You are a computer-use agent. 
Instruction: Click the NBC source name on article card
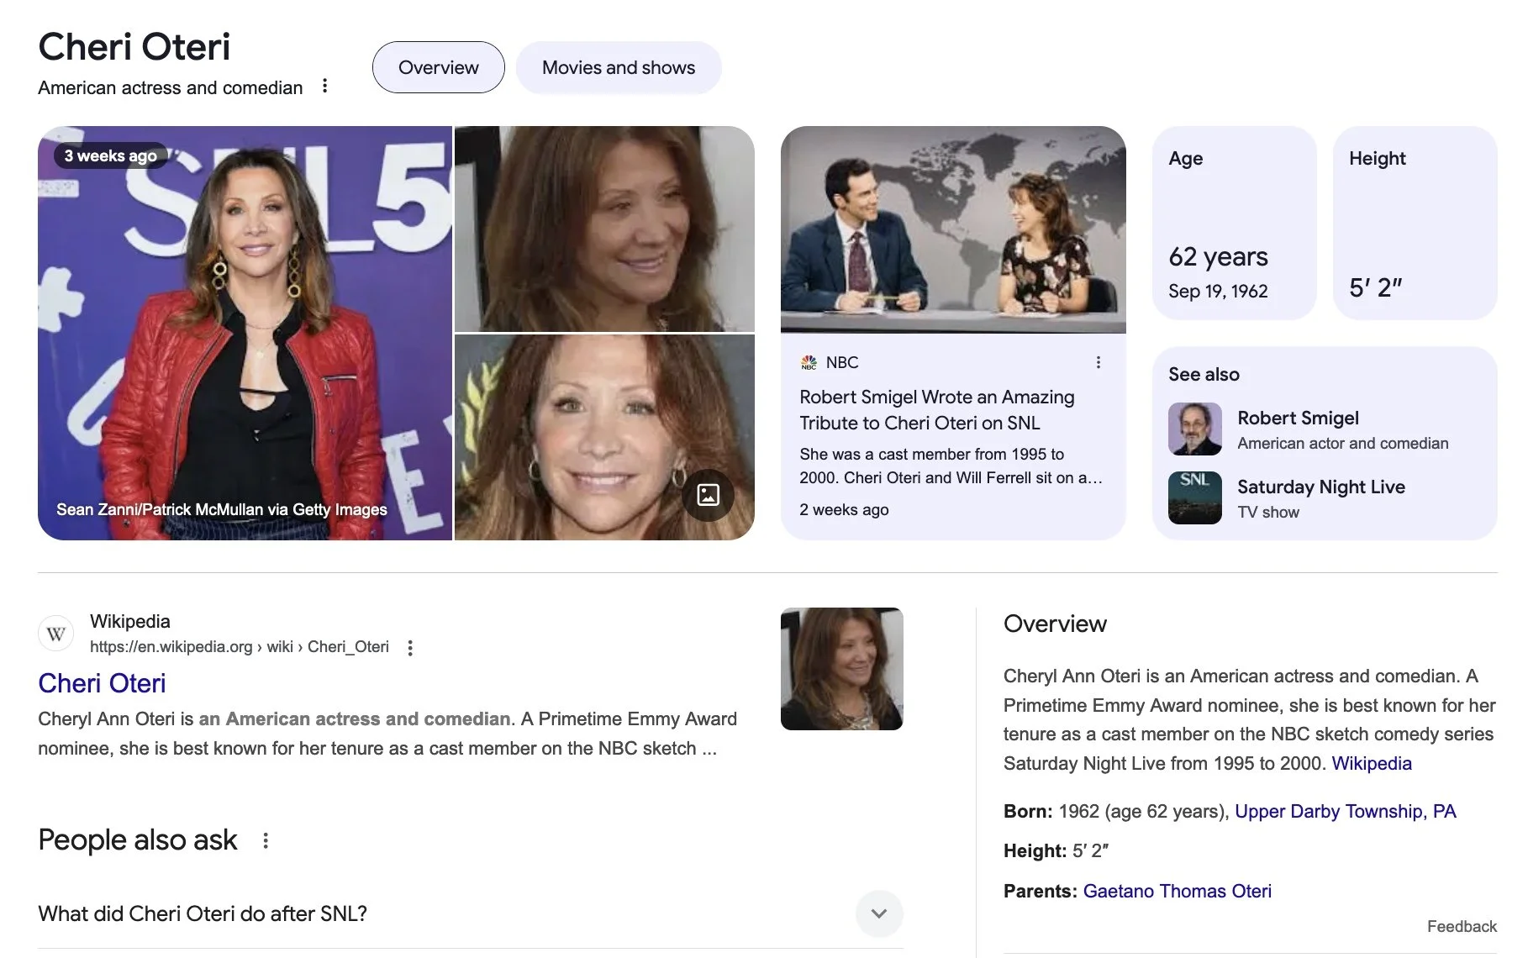point(842,362)
